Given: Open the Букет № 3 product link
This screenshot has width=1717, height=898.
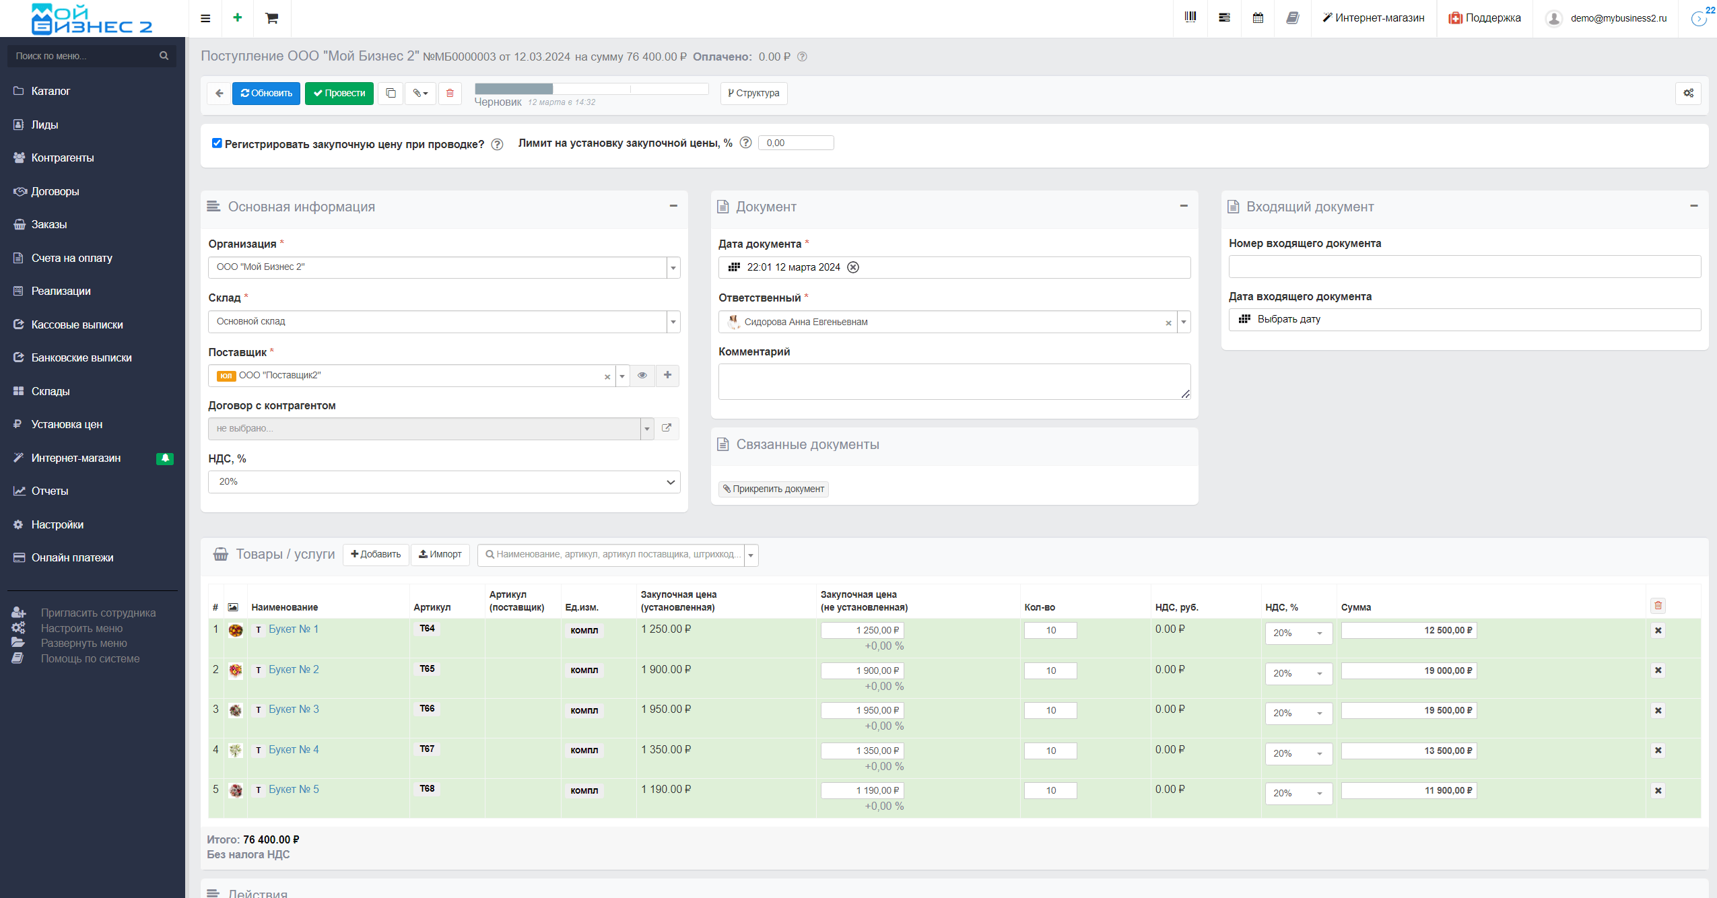Looking at the screenshot, I should click(x=294, y=709).
